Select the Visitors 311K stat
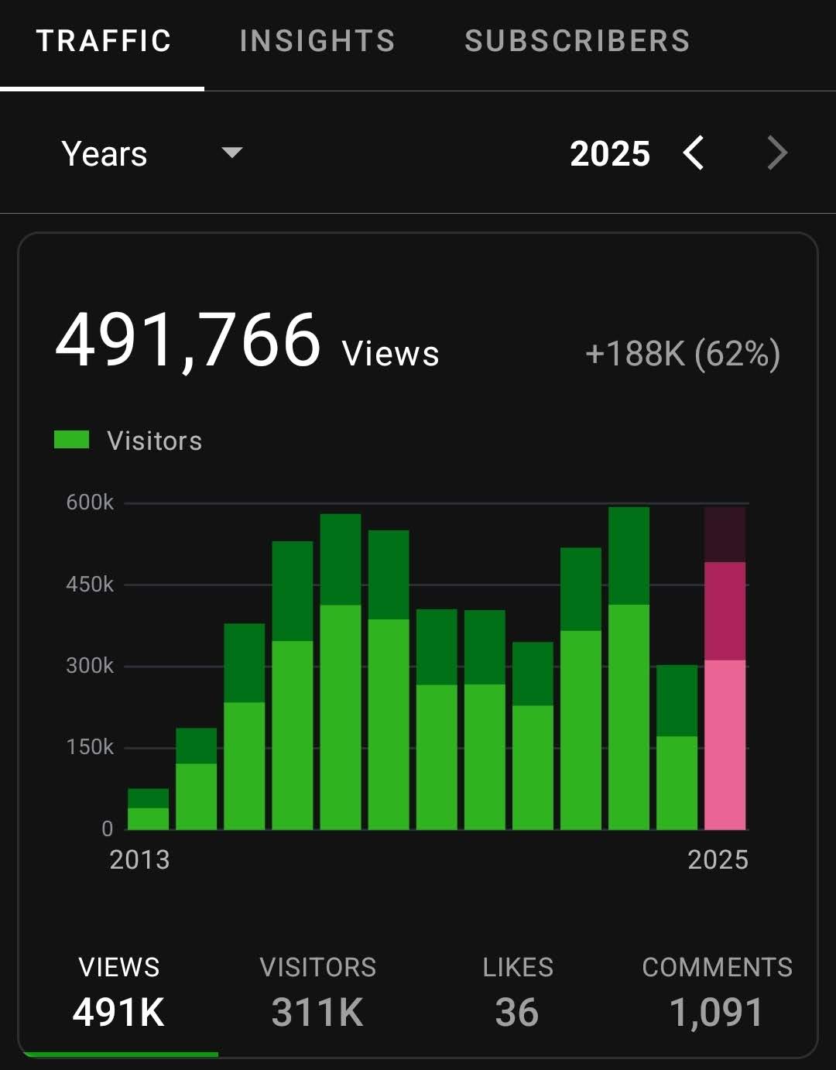 [x=317, y=993]
